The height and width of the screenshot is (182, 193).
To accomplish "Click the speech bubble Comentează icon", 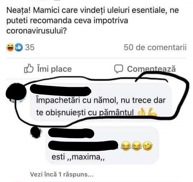I will [119, 69].
